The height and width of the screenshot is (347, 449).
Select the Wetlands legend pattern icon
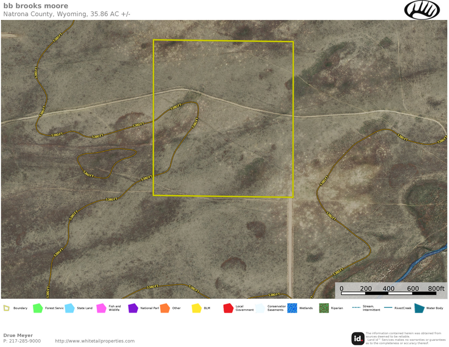pos(291,308)
